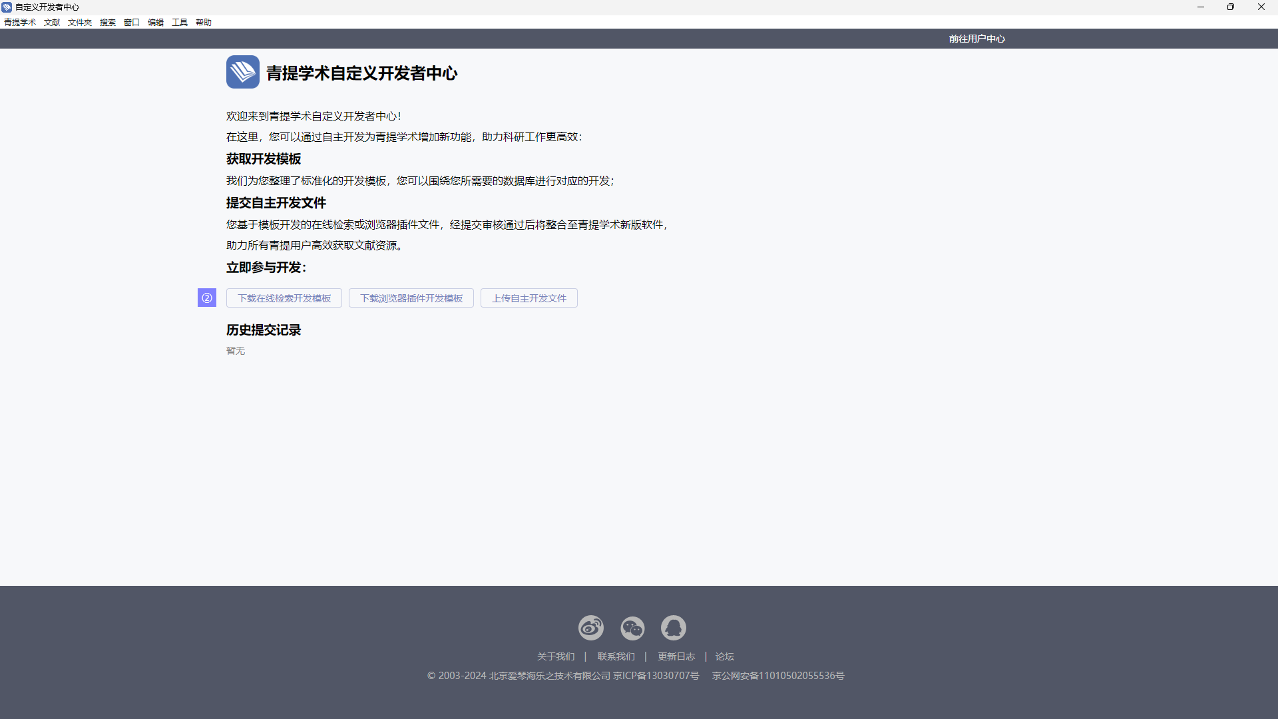The image size is (1278, 719).
Task: Click 上传自主开发文件 button
Action: (x=529, y=298)
